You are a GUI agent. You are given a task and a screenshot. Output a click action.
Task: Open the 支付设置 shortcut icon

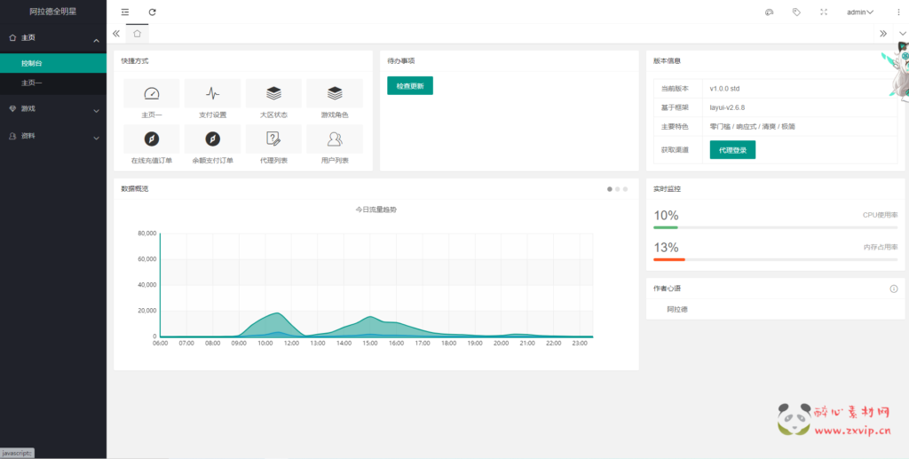pos(212,94)
